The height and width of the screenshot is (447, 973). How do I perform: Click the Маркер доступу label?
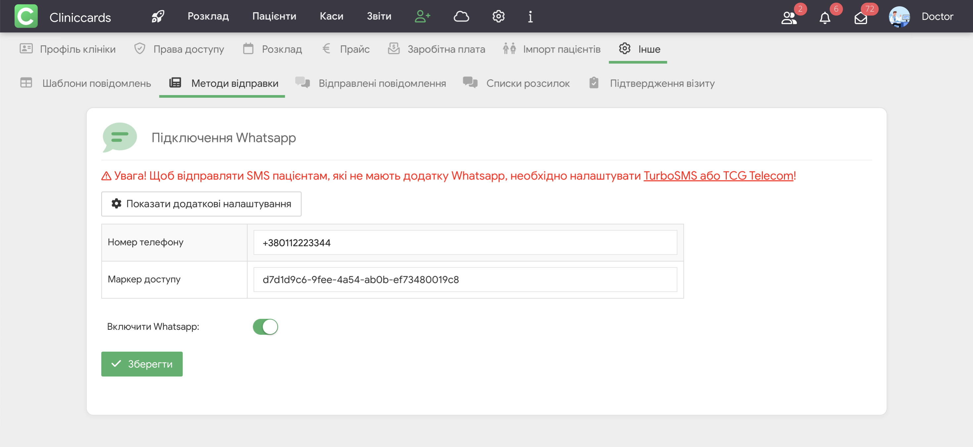144,279
